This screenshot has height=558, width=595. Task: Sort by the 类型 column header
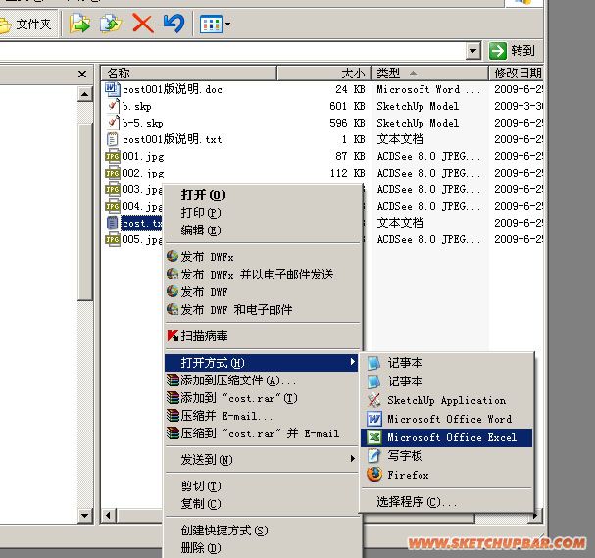pos(429,73)
